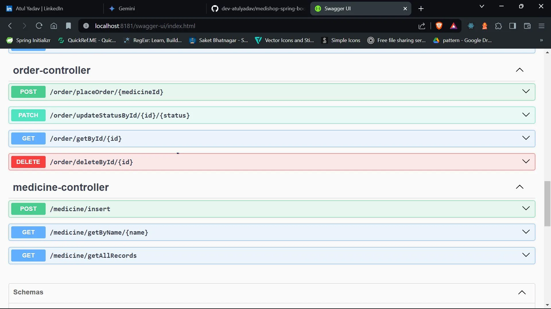Click the DELETE method badge
This screenshot has height=309, width=551.
click(28, 162)
